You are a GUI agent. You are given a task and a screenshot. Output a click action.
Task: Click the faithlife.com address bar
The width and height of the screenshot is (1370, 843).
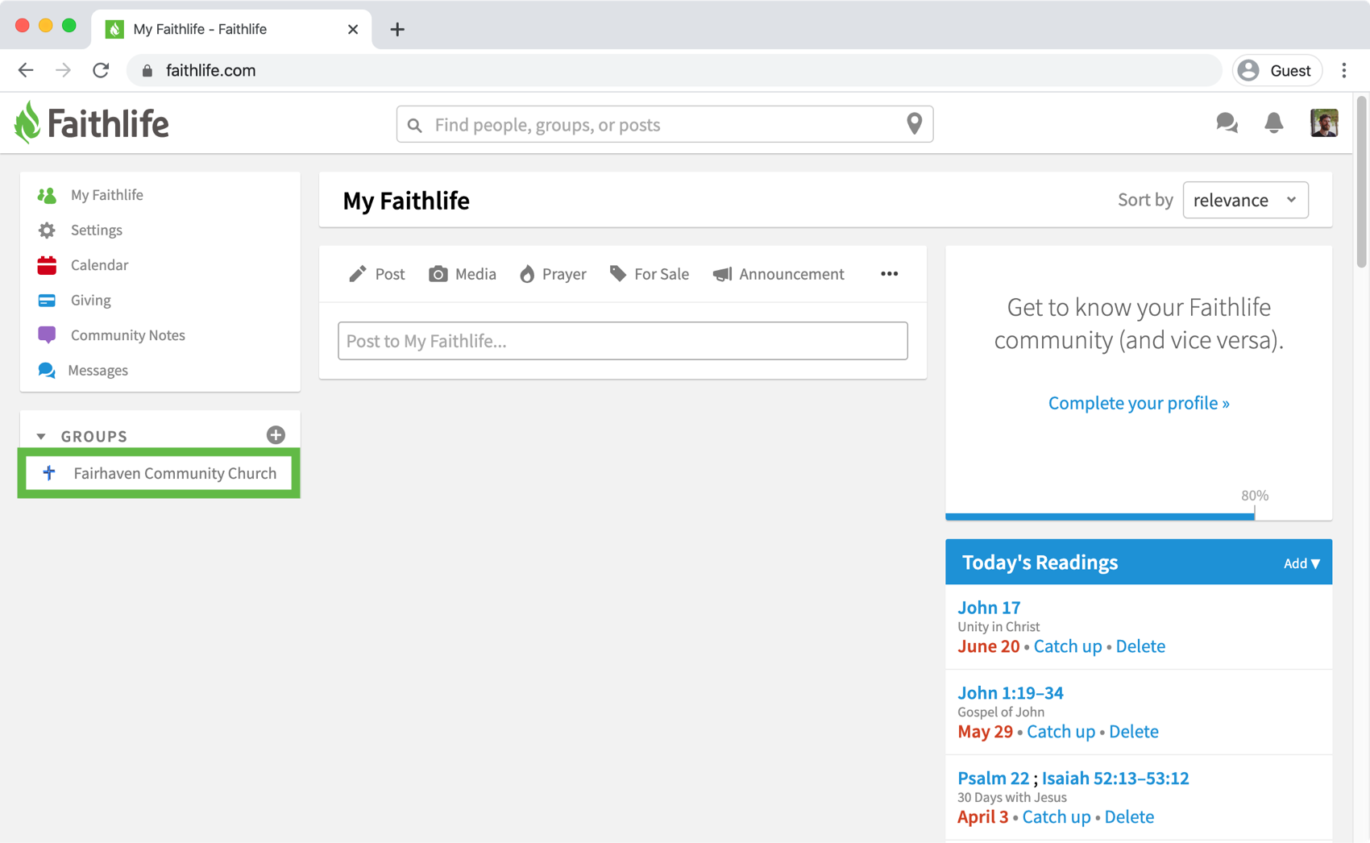click(x=675, y=70)
